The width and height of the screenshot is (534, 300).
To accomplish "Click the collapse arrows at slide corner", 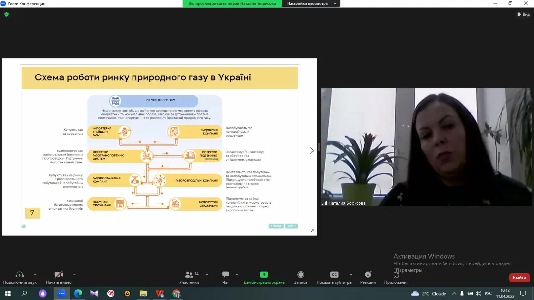I will pos(312,230).
